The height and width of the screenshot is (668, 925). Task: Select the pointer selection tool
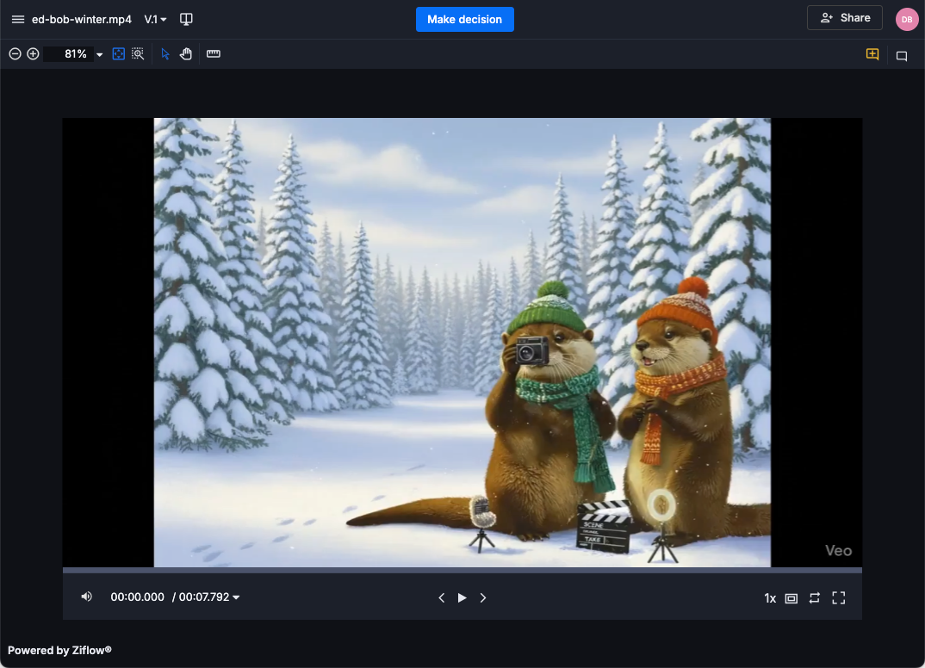click(165, 53)
